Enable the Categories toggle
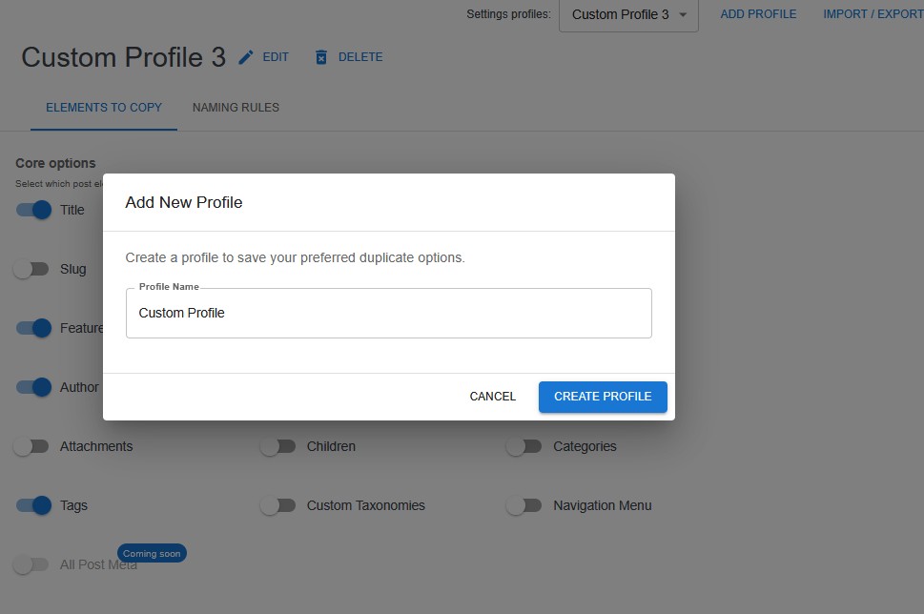This screenshot has height=614, width=924. pos(524,446)
